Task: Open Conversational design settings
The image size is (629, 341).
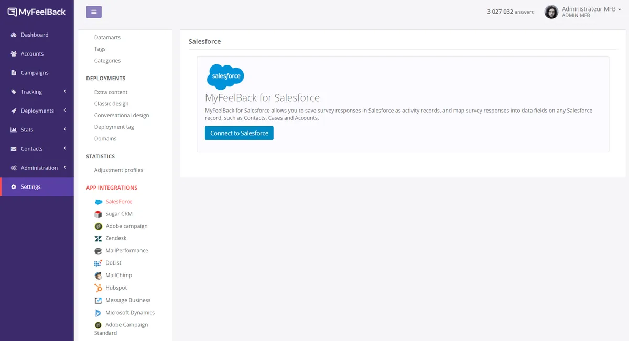Action: 122,115
